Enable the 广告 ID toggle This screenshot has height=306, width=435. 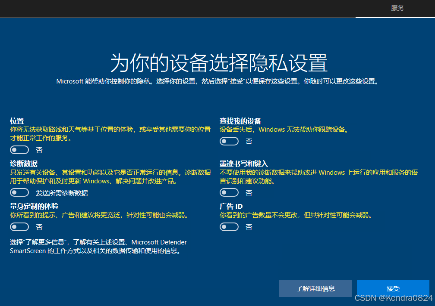(229, 226)
